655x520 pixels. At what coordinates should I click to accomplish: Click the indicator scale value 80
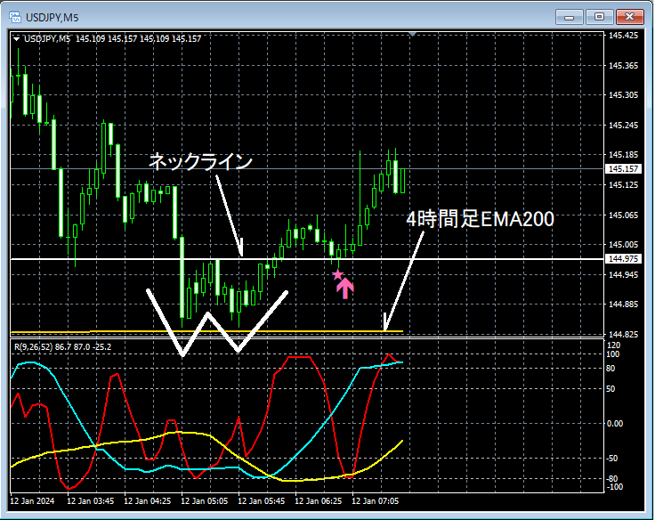click(611, 369)
